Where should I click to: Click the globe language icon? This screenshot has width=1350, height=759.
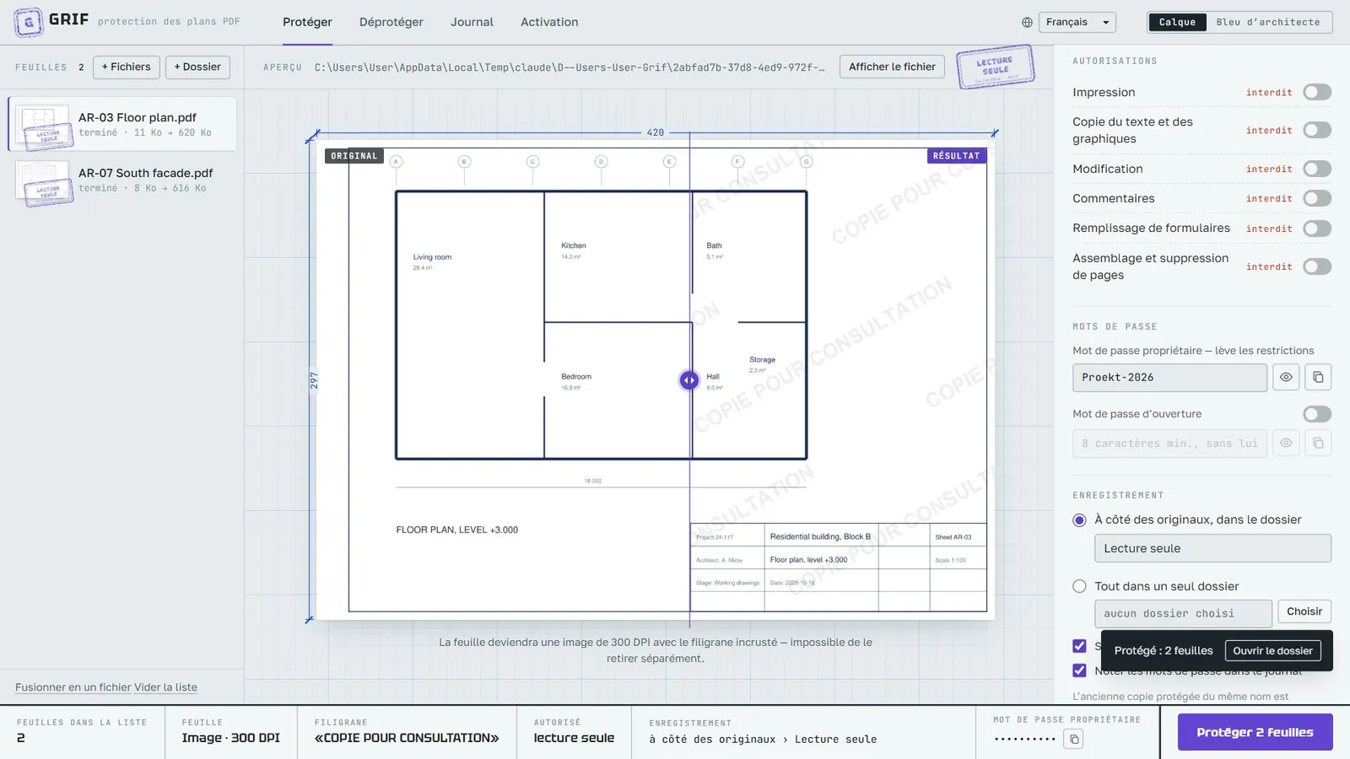click(1027, 22)
